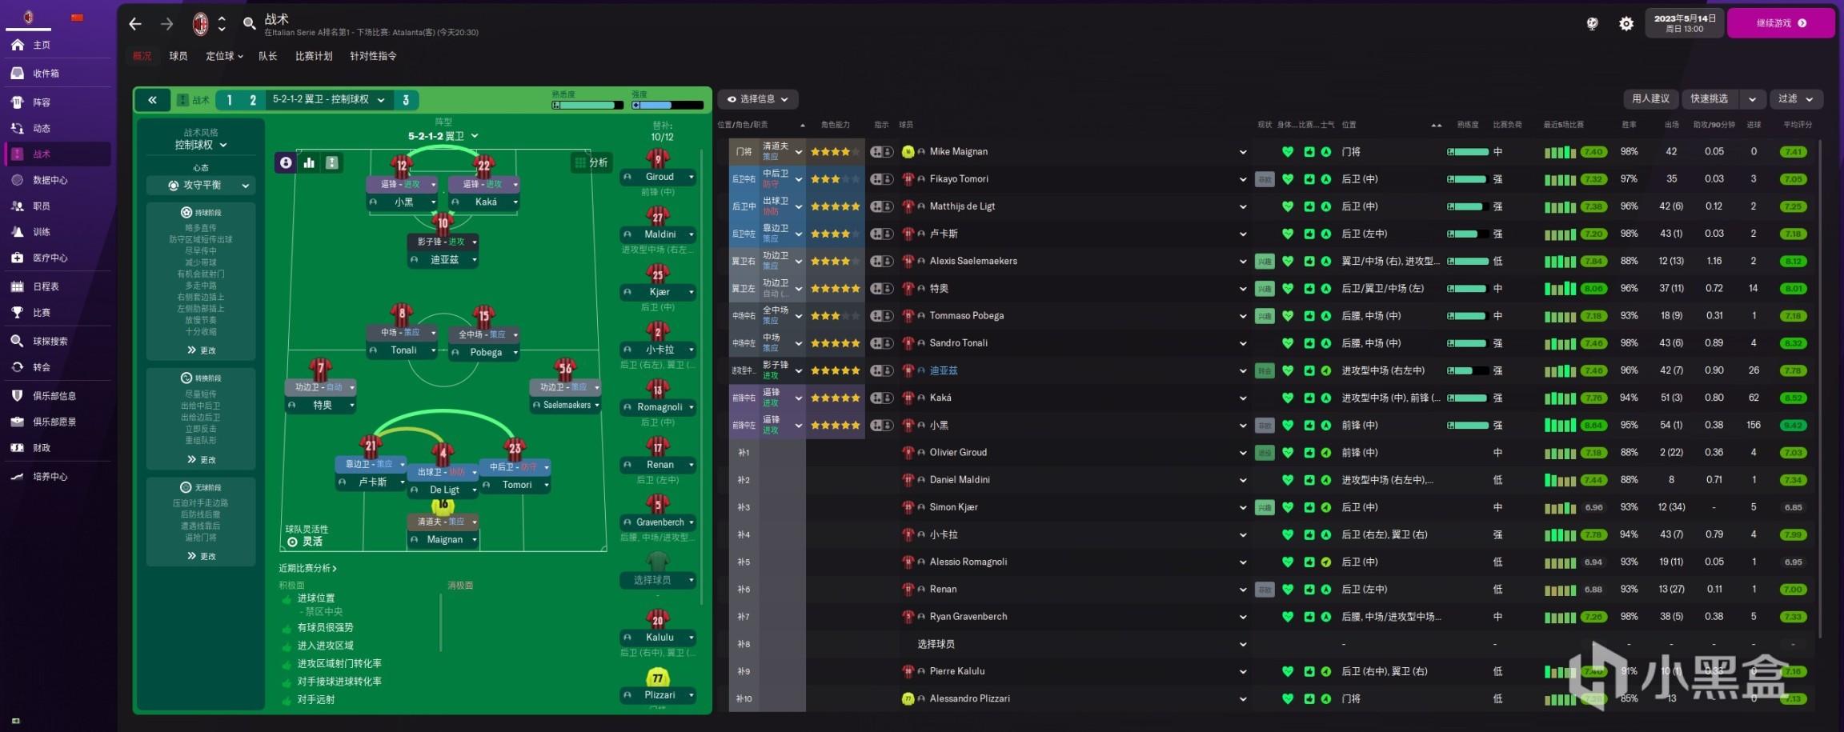Click the 强度 intensity bar
Viewport: 1844px width, 732px height.
point(667,105)
